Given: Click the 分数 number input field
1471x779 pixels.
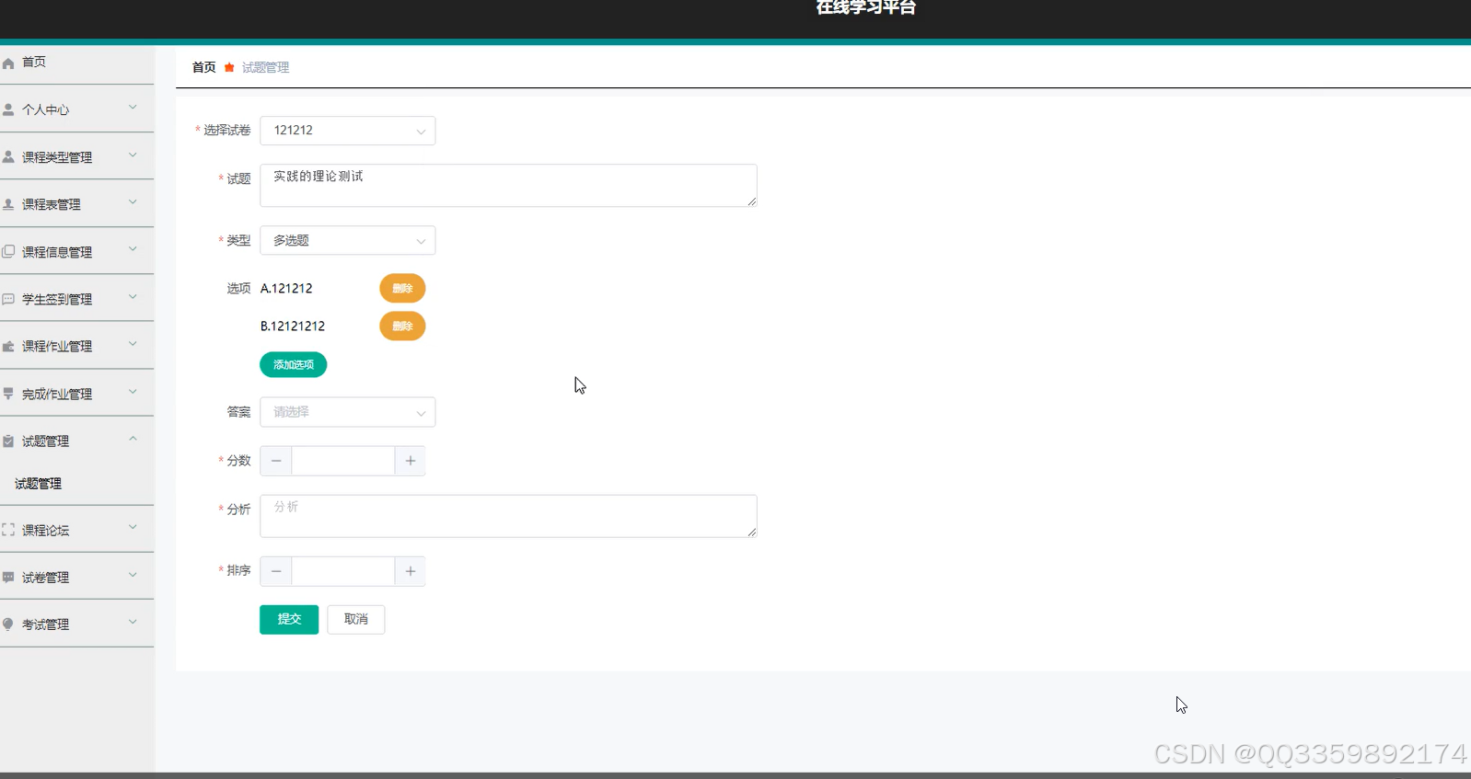Looking at the screenshot, I should 343,461.
